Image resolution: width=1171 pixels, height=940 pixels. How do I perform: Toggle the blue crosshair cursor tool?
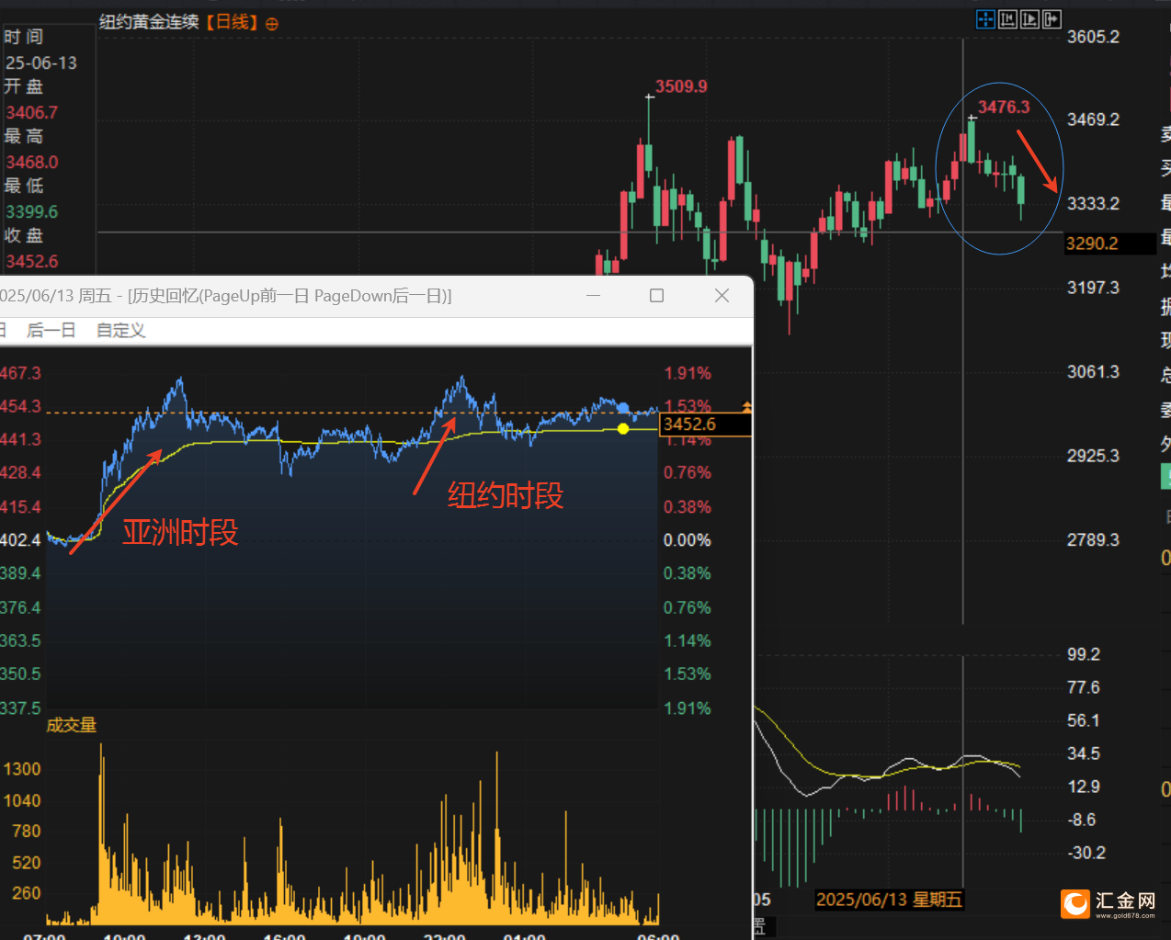pos(985,19)
